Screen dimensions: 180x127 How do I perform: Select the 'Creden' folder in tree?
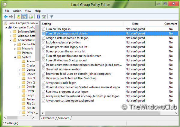31,66
